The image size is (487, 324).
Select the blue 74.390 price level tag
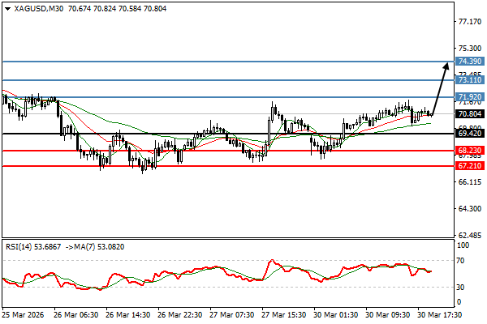coord(471,62)
